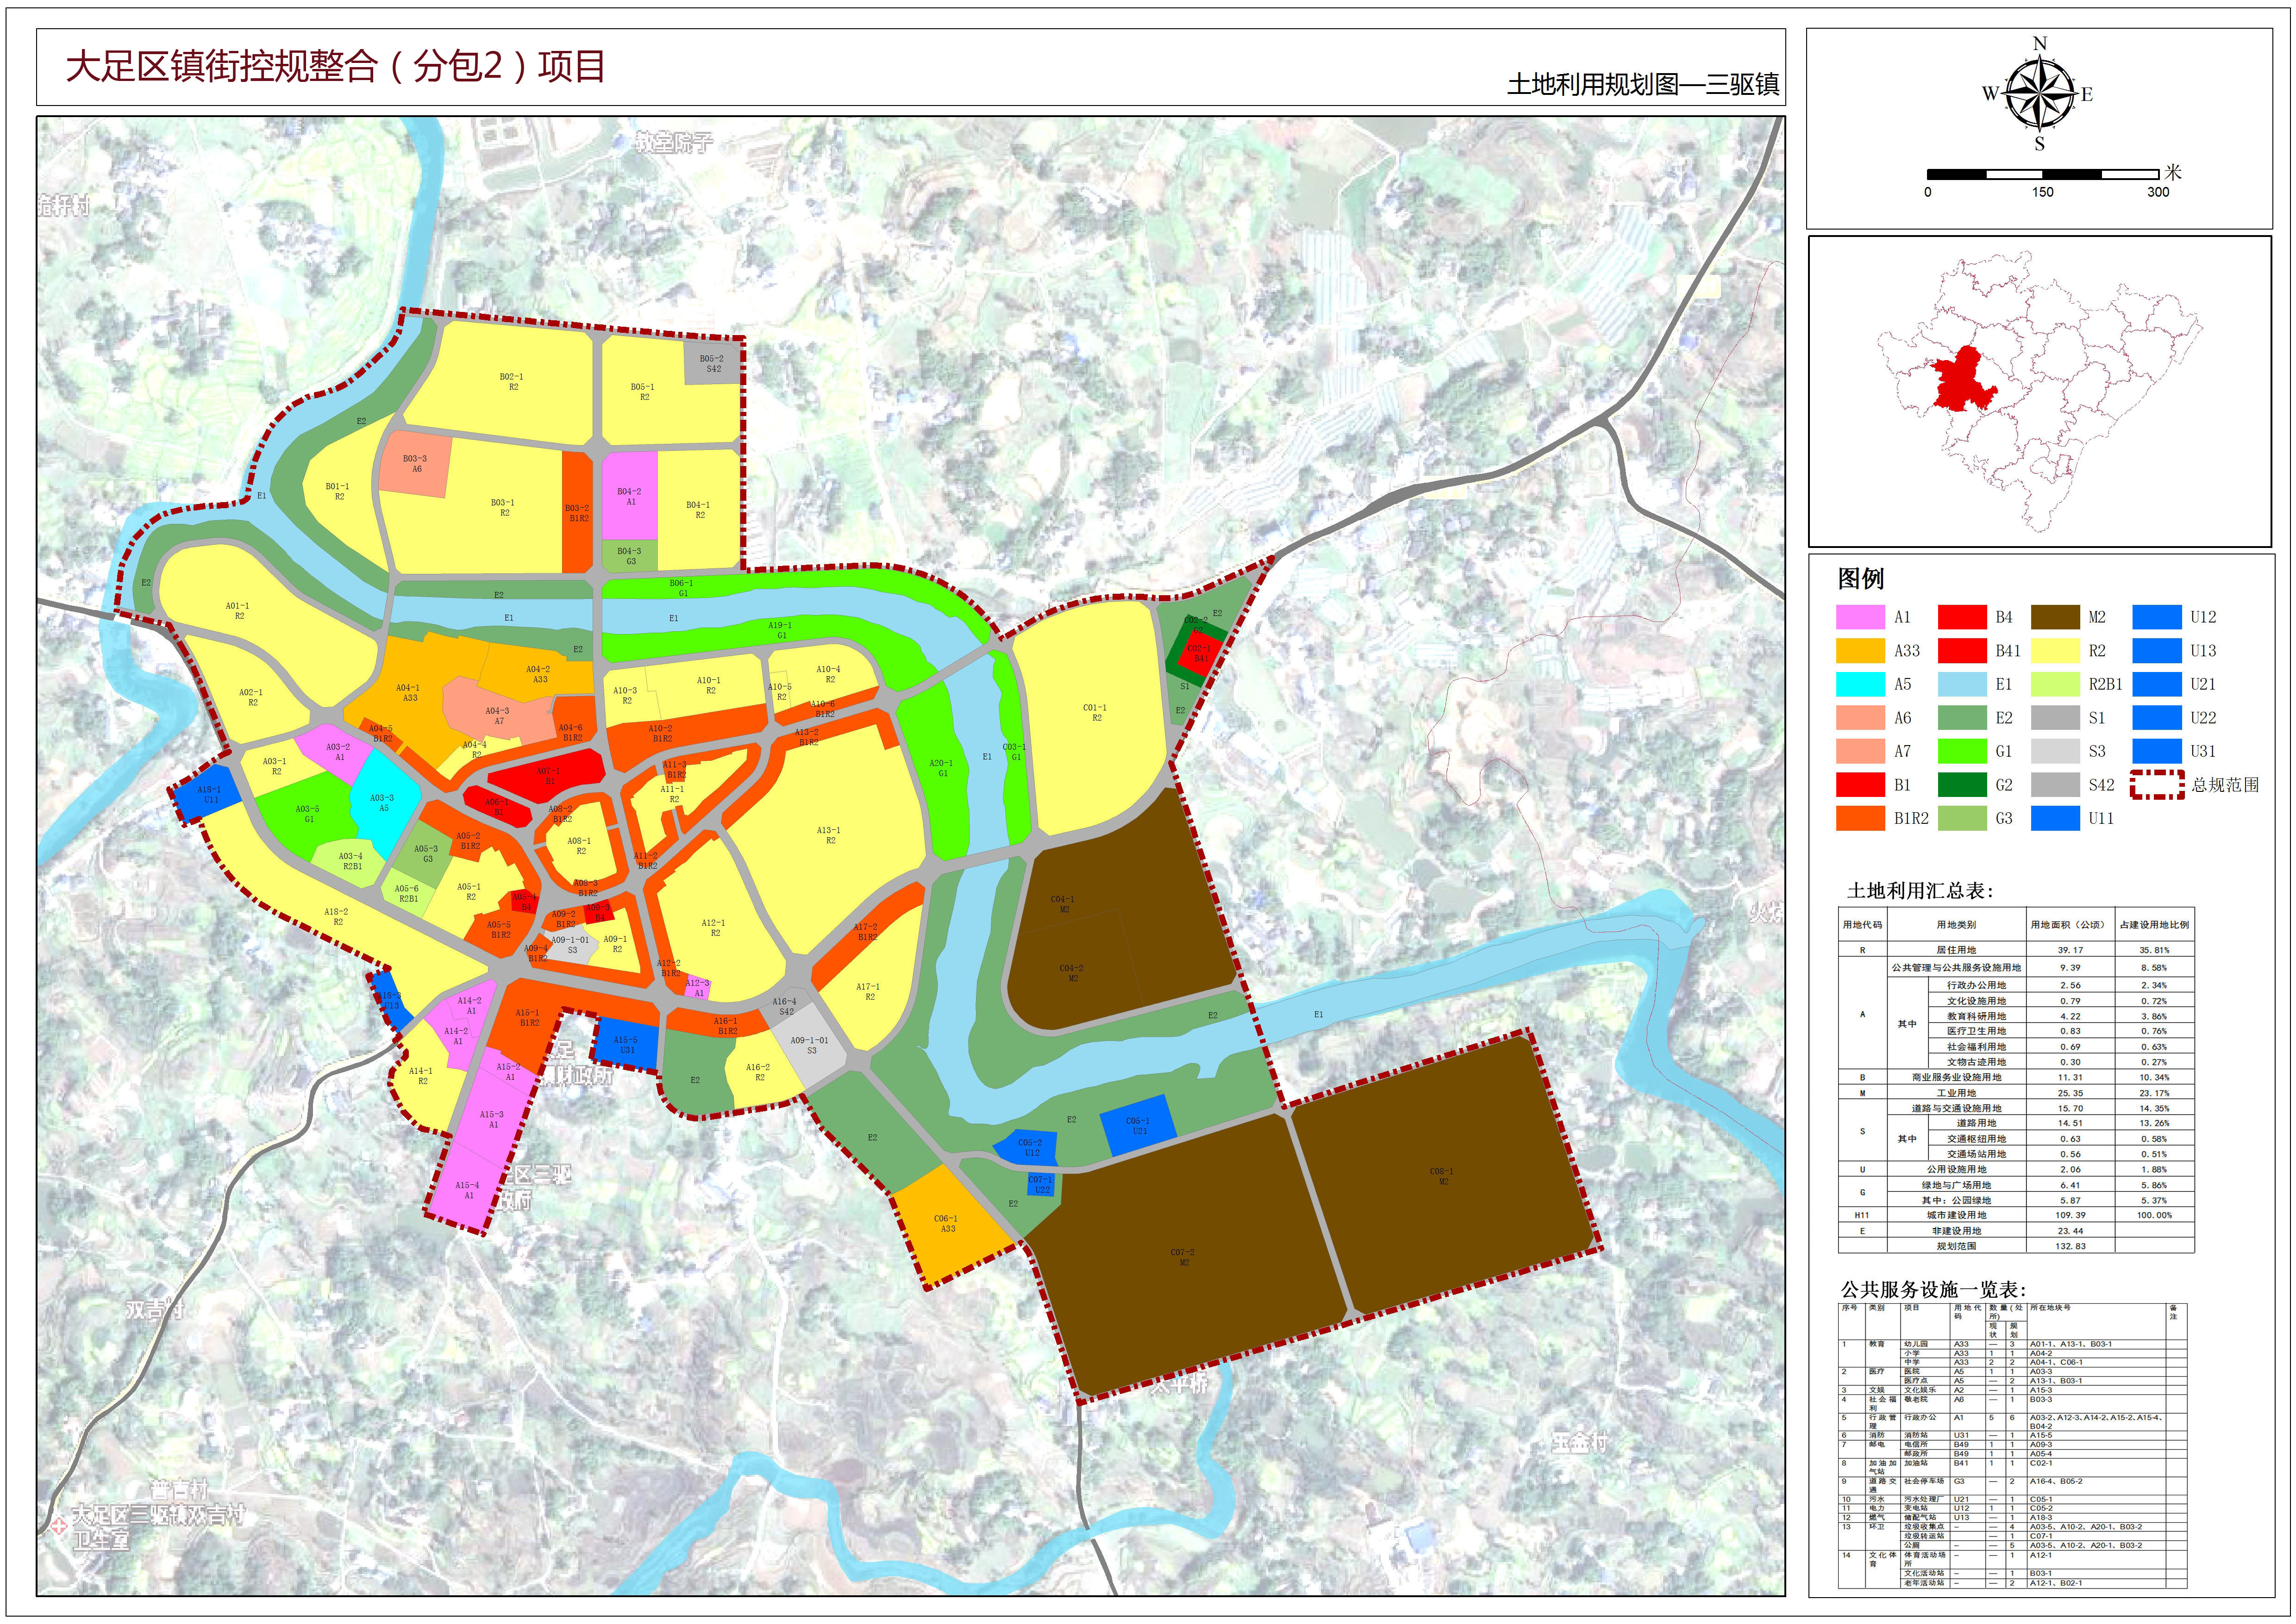
Task: Click parcel A18-1 U11 blue block
Action: coord(208,794)
